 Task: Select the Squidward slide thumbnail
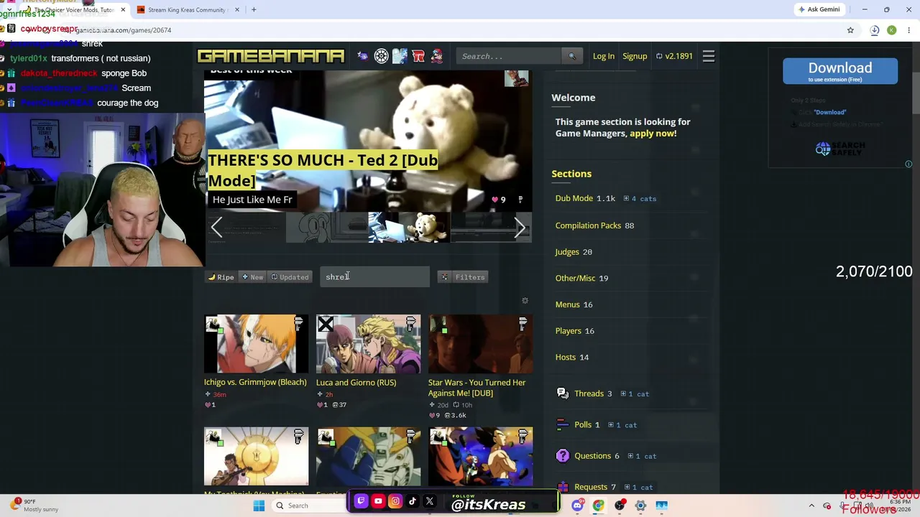tap(327, 228)
